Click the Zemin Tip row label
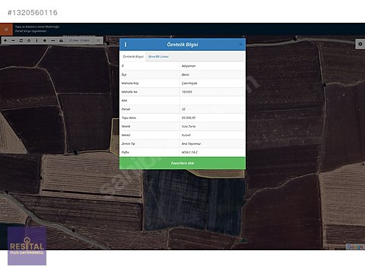The height and width of the screenshot is (273, 365). click(x=129, y=143)
